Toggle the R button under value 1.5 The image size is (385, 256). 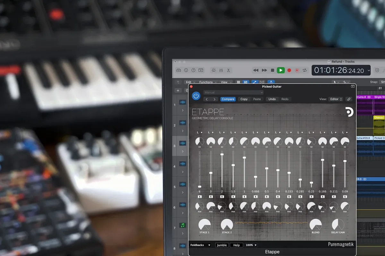233,196
